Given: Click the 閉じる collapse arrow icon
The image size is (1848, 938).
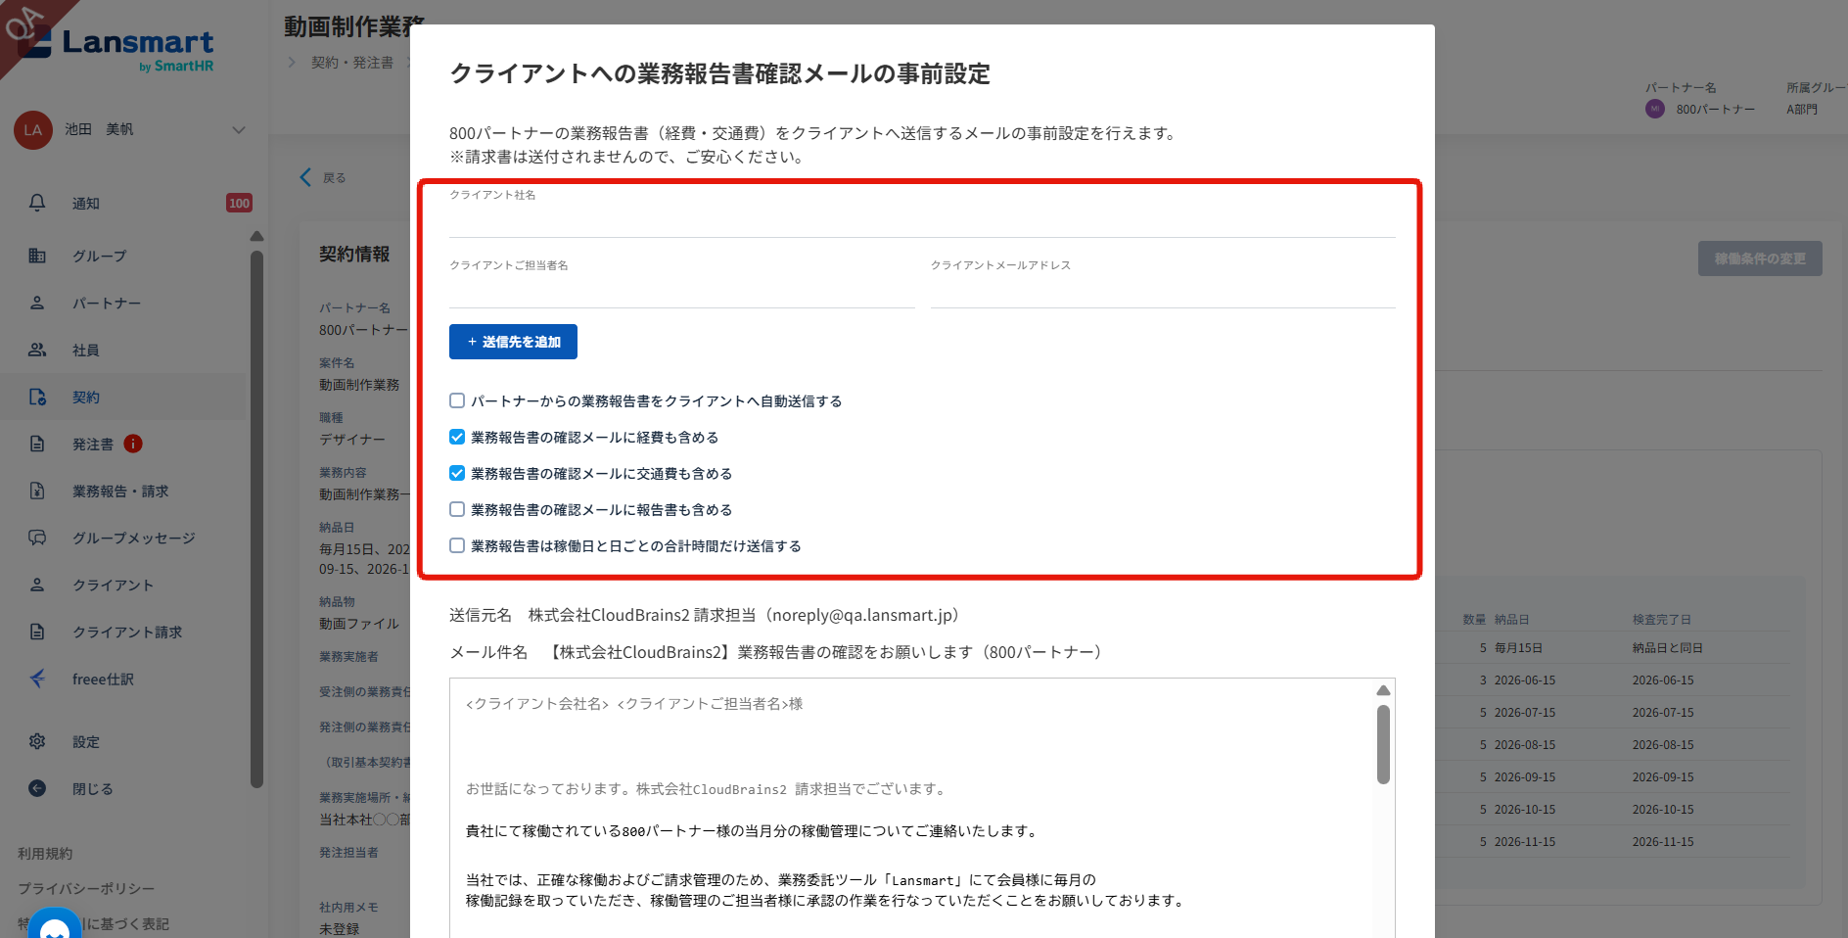Looking at the screenshot, I should (x=37, y=788).
